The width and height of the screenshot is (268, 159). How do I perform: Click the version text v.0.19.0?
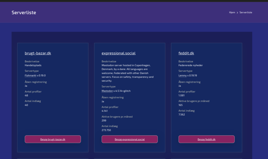tap(41, 75)
